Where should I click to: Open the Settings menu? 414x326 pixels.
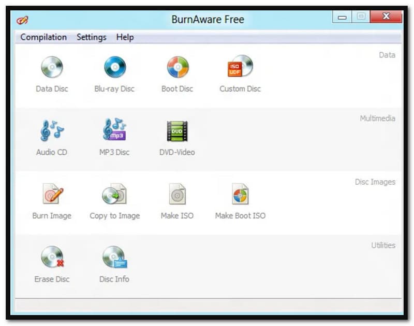92,37
